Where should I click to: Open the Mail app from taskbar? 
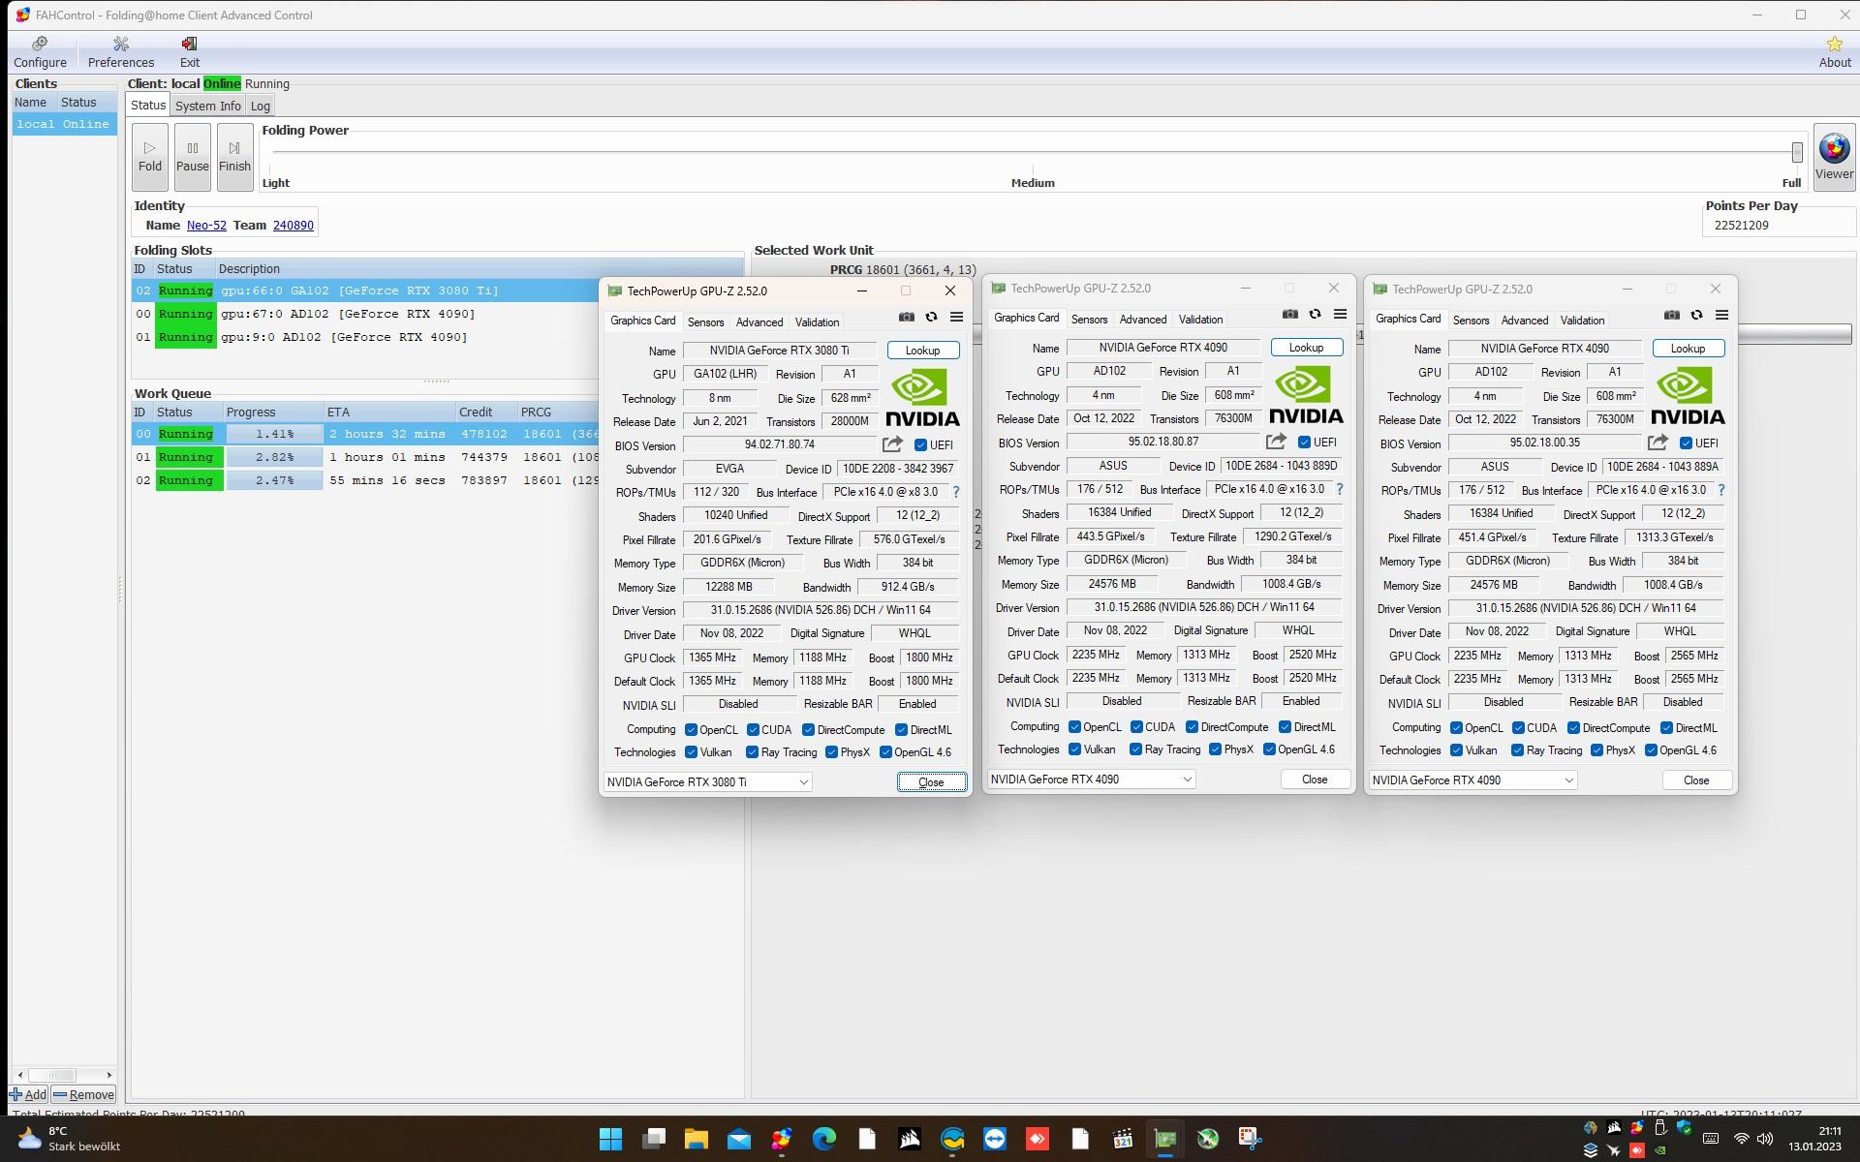pos(738,1139)
